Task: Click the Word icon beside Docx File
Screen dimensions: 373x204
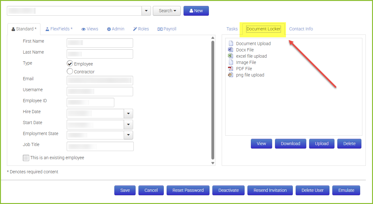Action: coord(231,50)
